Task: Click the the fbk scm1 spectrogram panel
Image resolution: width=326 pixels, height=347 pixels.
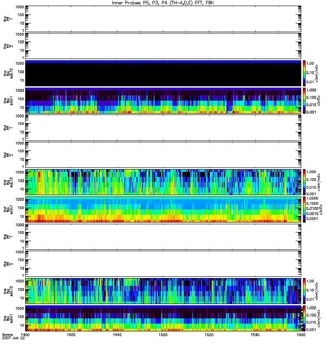Action: click(163, 318)
